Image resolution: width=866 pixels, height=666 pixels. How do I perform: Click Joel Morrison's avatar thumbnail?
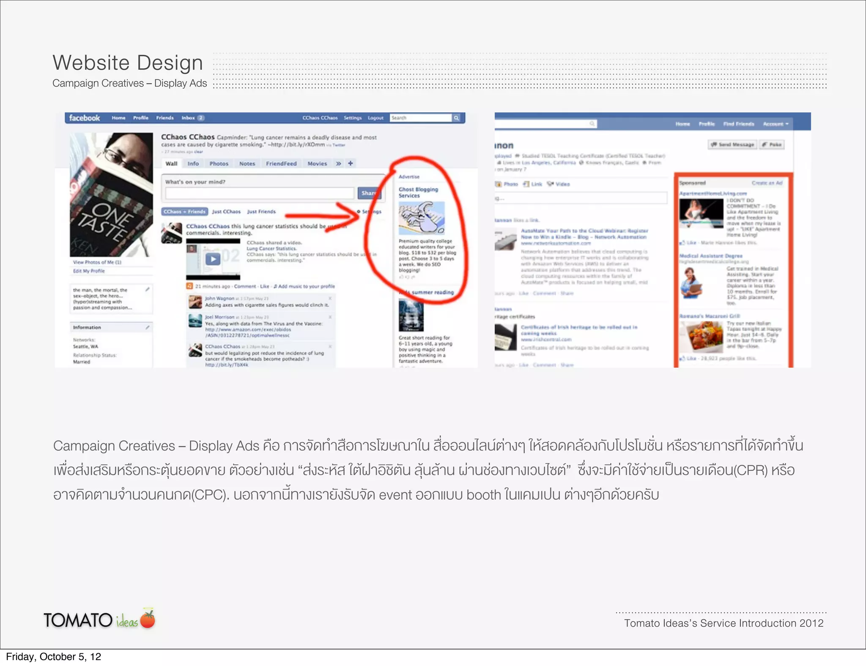pos(195,321)
